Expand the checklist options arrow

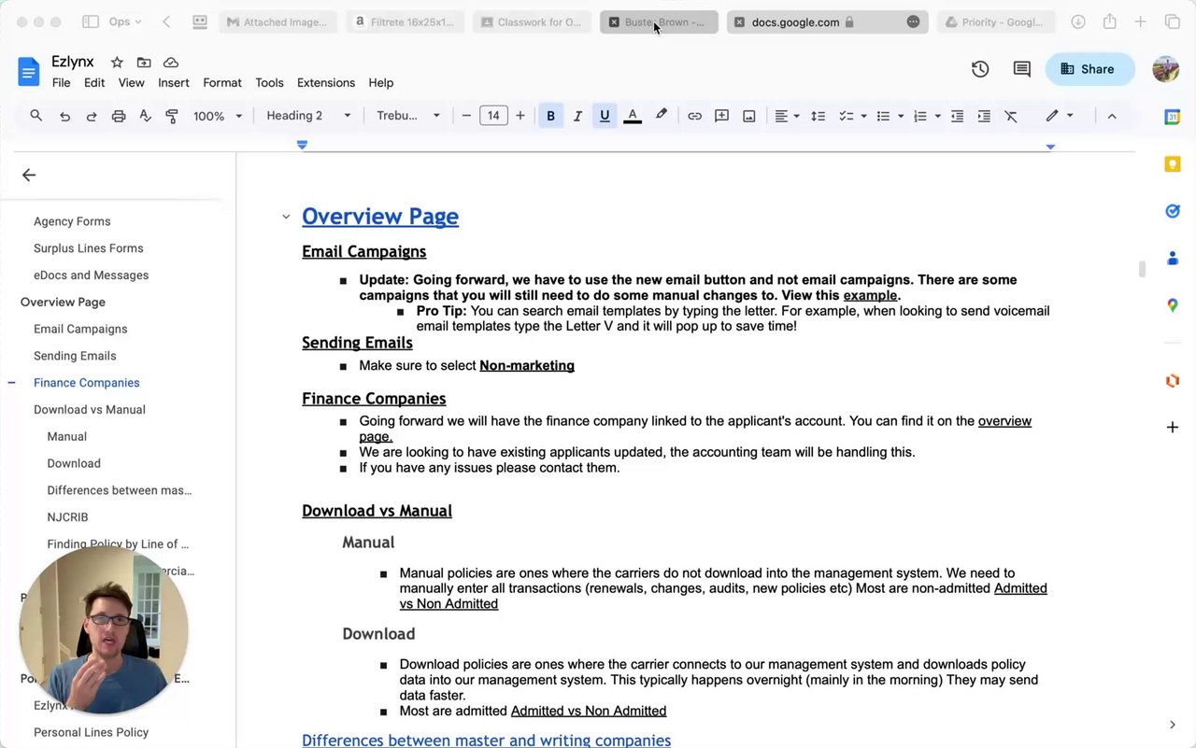coord(863,116)
